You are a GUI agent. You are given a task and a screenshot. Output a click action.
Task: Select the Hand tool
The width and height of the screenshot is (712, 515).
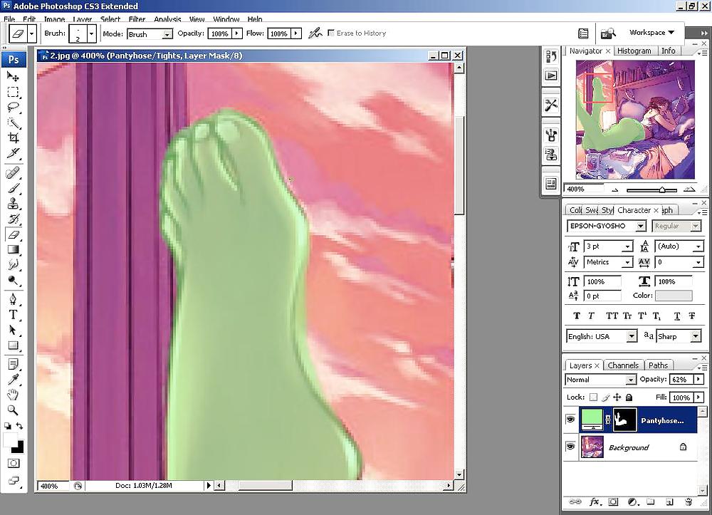[x=13, y=395]
